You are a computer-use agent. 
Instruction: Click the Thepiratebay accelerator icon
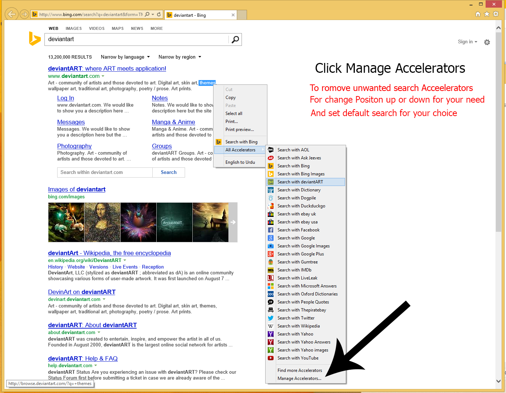pyautogui.click(x=271, y=310)
